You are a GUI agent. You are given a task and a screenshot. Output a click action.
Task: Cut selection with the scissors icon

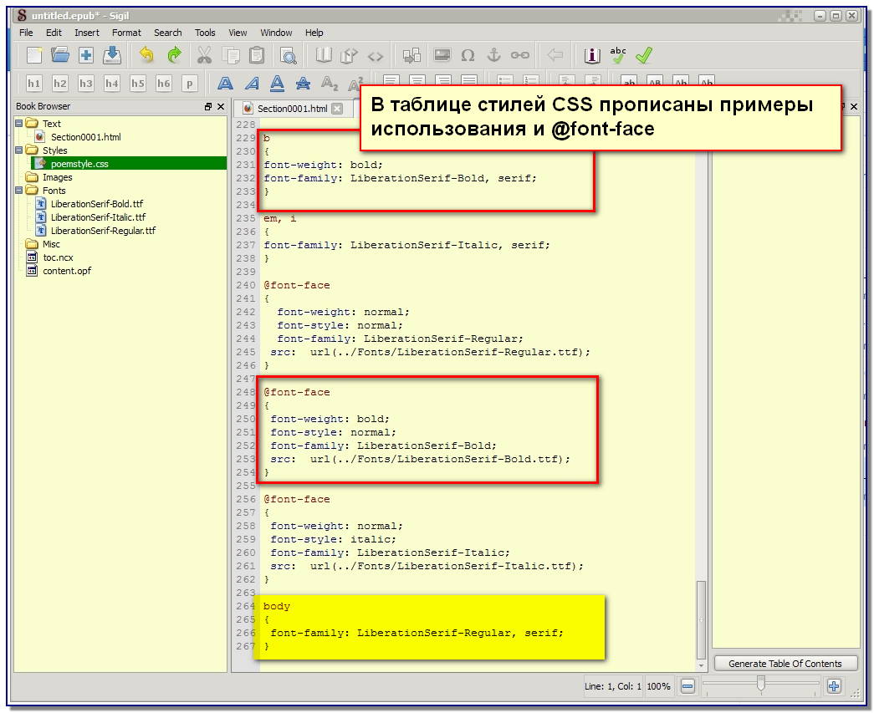click(x=204, y=55)
